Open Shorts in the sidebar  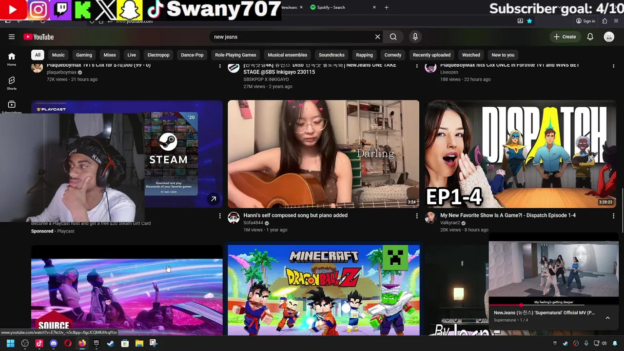(12, 83)
